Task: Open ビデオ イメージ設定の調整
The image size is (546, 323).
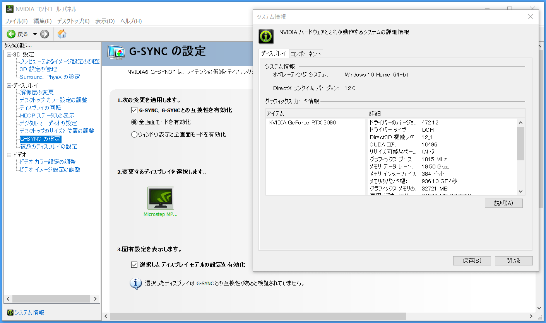Action: 50,170
